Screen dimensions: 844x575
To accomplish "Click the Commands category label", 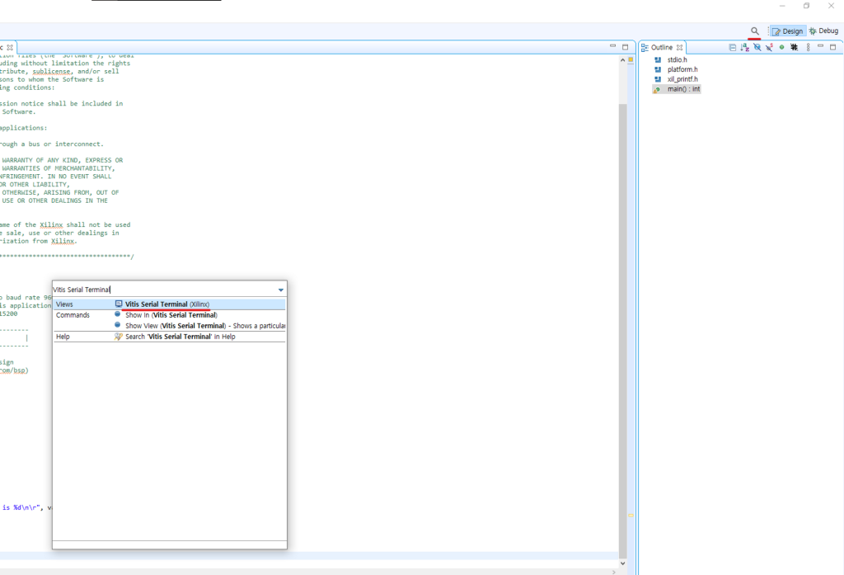I will (x=73, y=315).
